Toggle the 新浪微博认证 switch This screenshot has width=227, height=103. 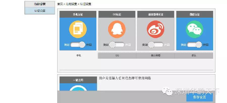tap(156, 45)
